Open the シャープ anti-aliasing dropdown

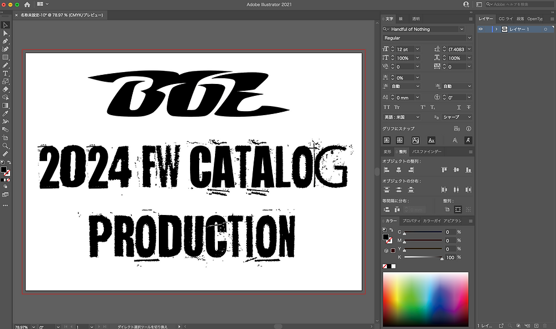(x=457, y=117)
